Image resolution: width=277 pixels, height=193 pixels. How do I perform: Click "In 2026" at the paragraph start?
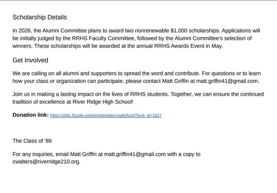pos(21,31)
